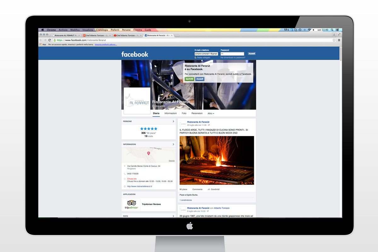
Task: Click the Wi-Fi icon in the menu bar
Action: click(x=309, y=30)
